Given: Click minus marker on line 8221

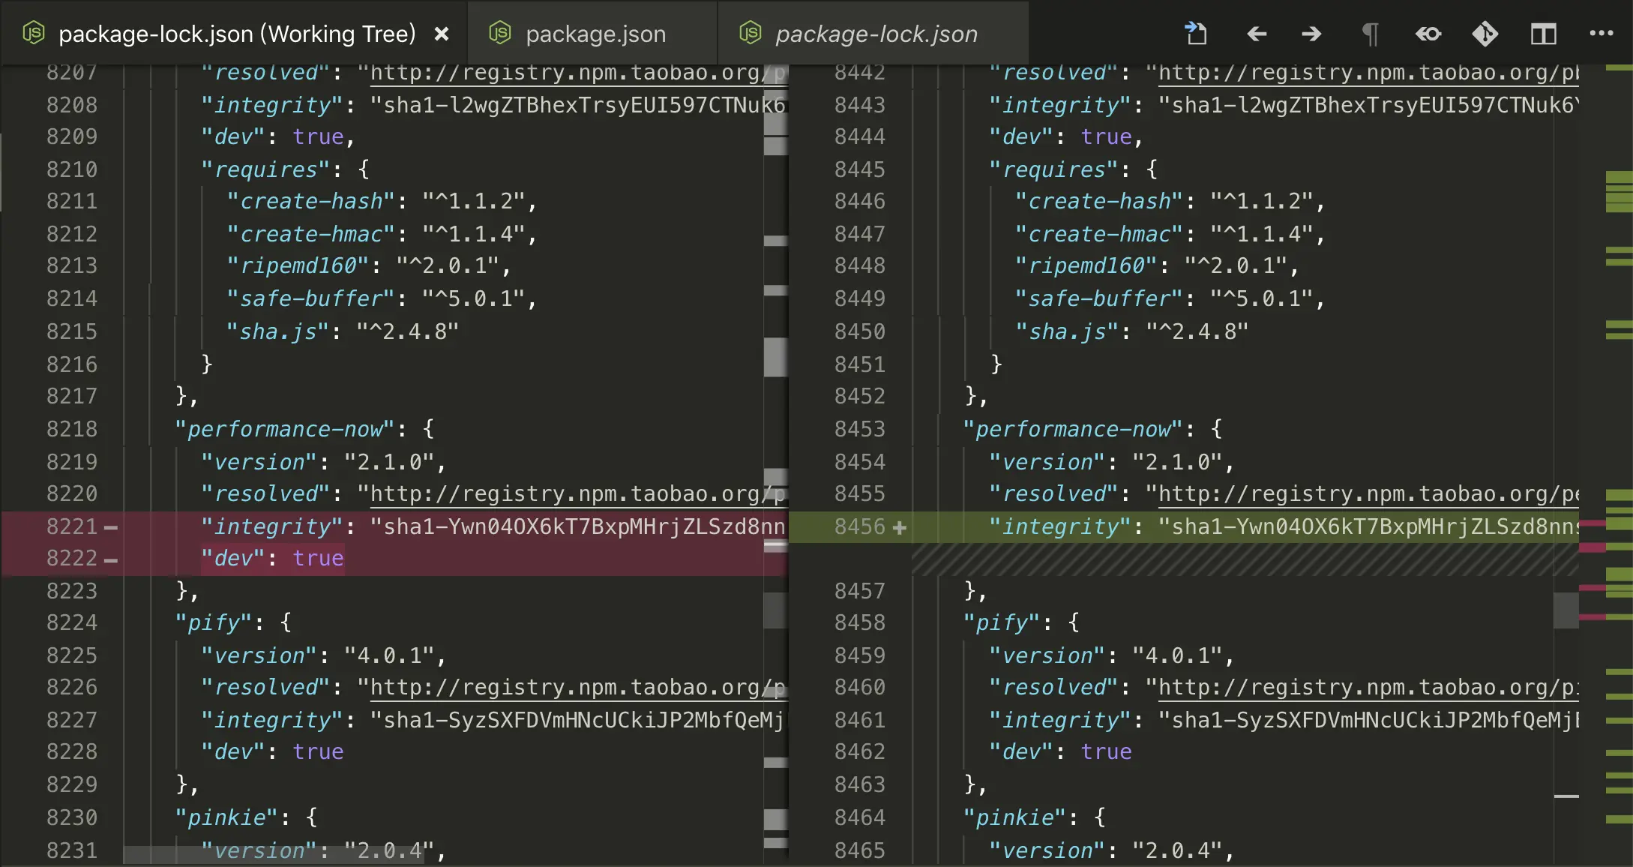Looking at the screenshot, I should 111,528.
